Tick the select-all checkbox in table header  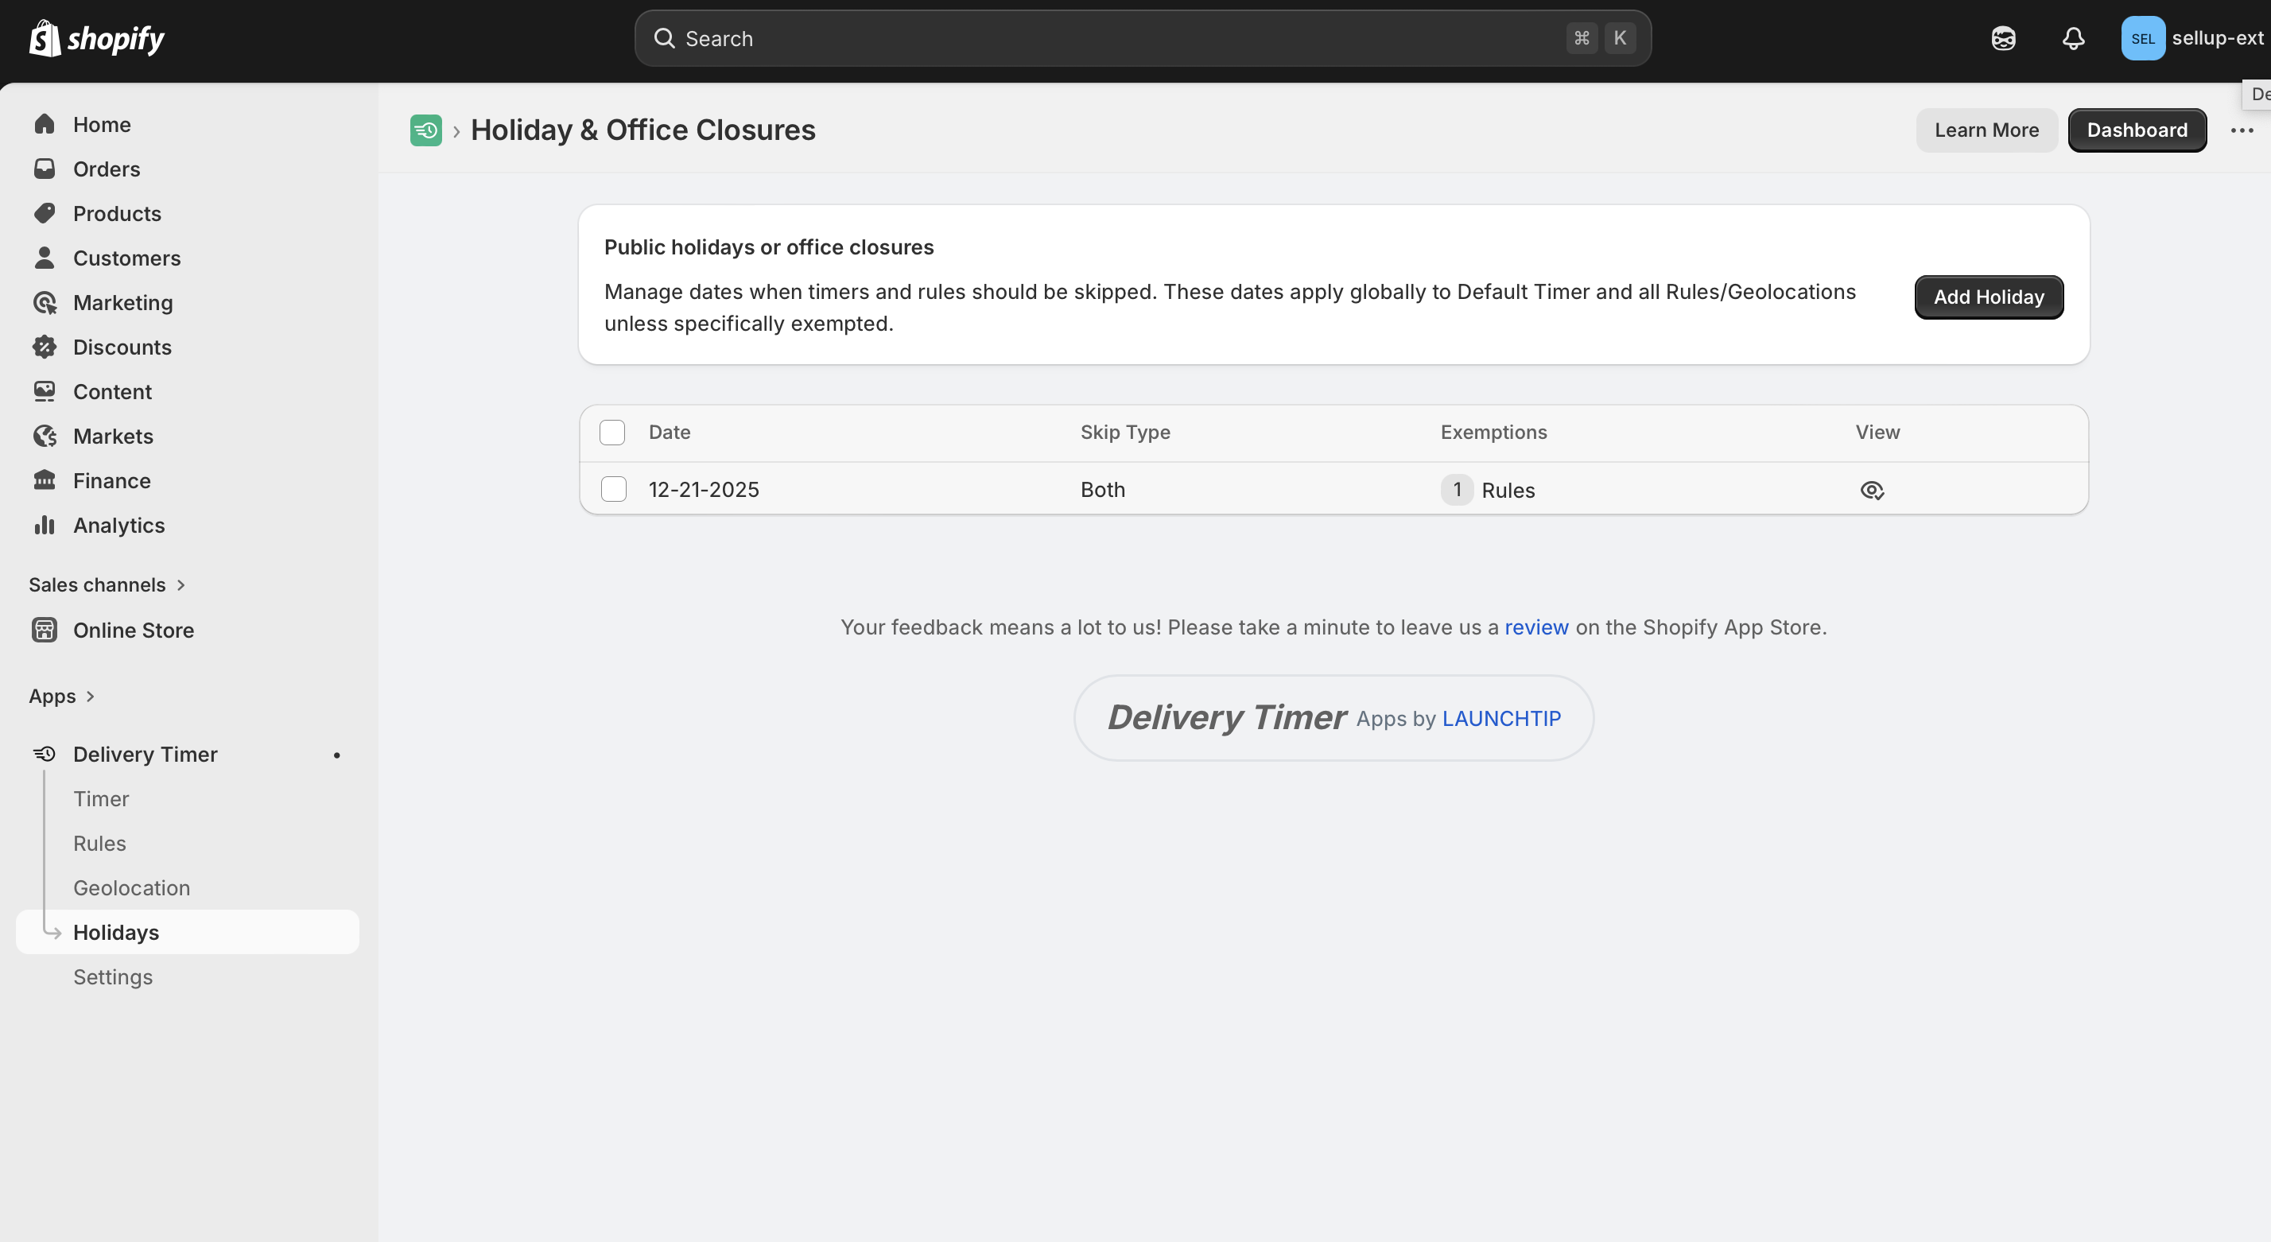(611, 433)
